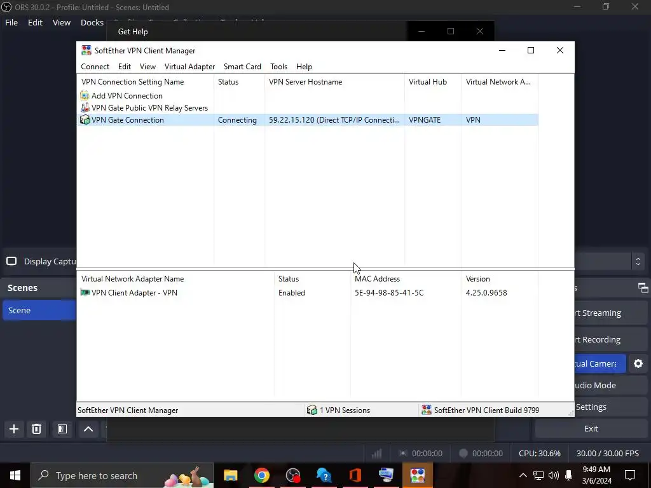Open File Explorer from the taskbar
The width and height of the screenshot is (651, 488).
(x=230, y=475)
